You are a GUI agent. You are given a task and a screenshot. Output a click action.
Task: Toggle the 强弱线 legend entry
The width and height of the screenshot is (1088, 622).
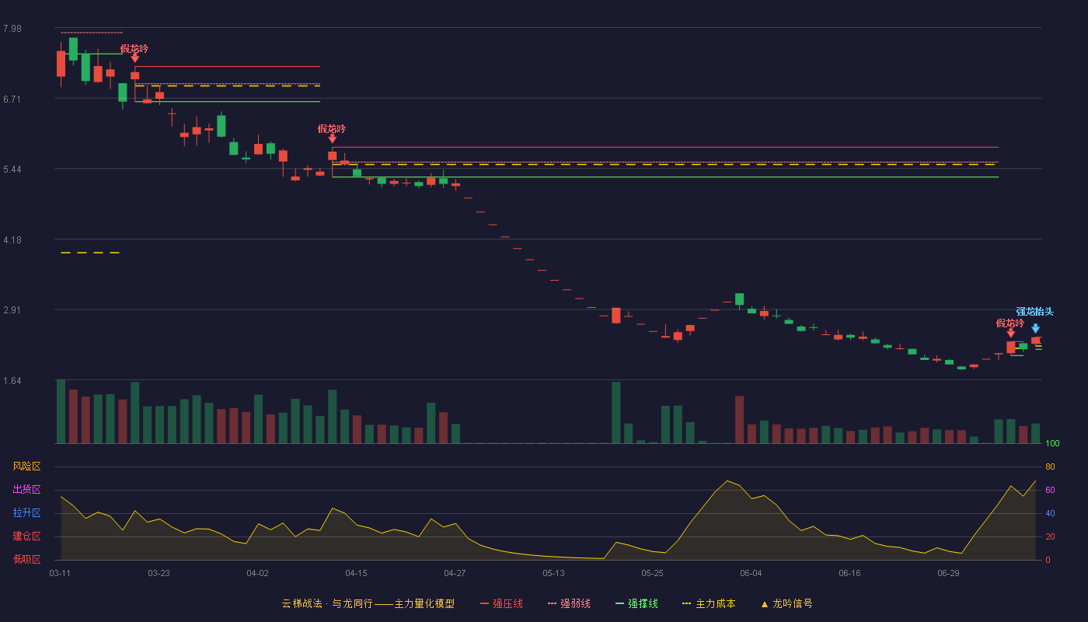click(x=569, y=603)
